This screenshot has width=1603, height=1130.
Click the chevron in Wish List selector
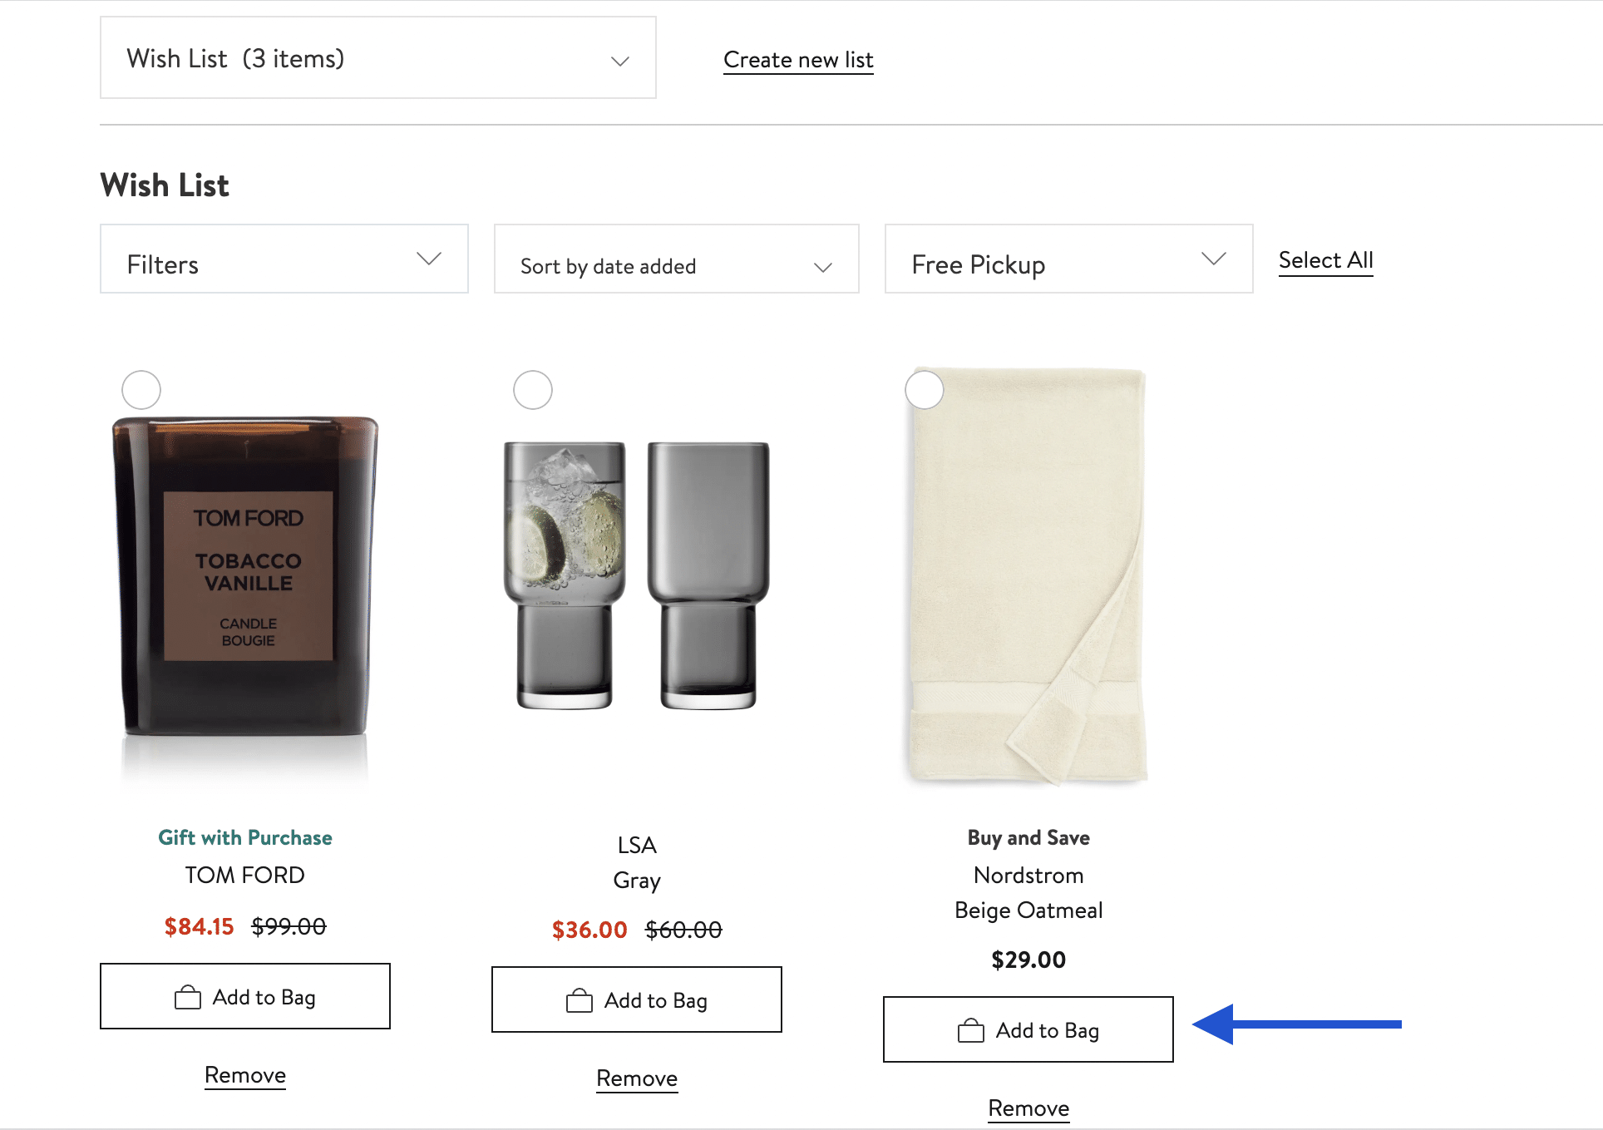point(620,61)
